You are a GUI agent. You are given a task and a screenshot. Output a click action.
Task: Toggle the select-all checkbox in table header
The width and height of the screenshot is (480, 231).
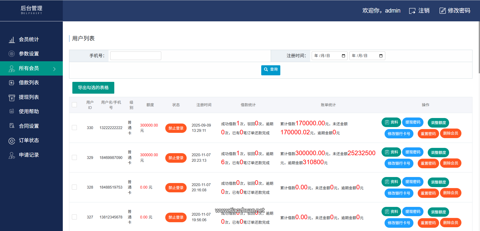point(74,105)
